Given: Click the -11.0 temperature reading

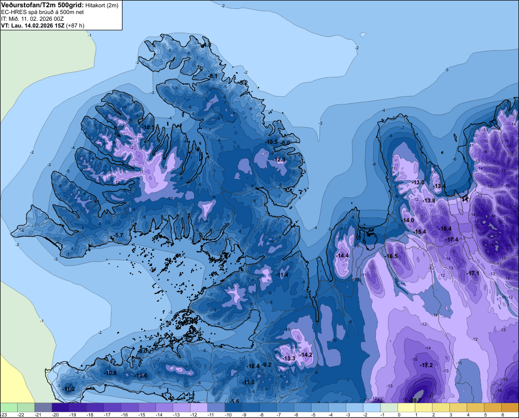Looking at the screenshot, I should [248, 382].
